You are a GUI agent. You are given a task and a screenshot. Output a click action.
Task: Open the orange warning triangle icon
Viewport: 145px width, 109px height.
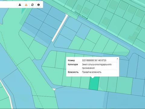[x=26, y=5]
